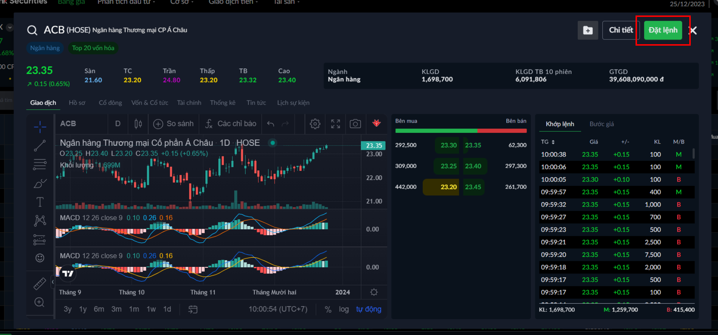This screenshot has height=335, width=718.
Task: Enter fullscreen chart mode
Action: click(335, 124)
